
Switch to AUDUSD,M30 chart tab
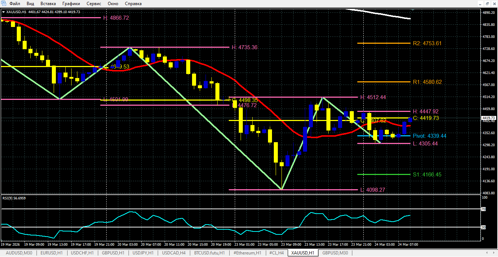[19, 253]
